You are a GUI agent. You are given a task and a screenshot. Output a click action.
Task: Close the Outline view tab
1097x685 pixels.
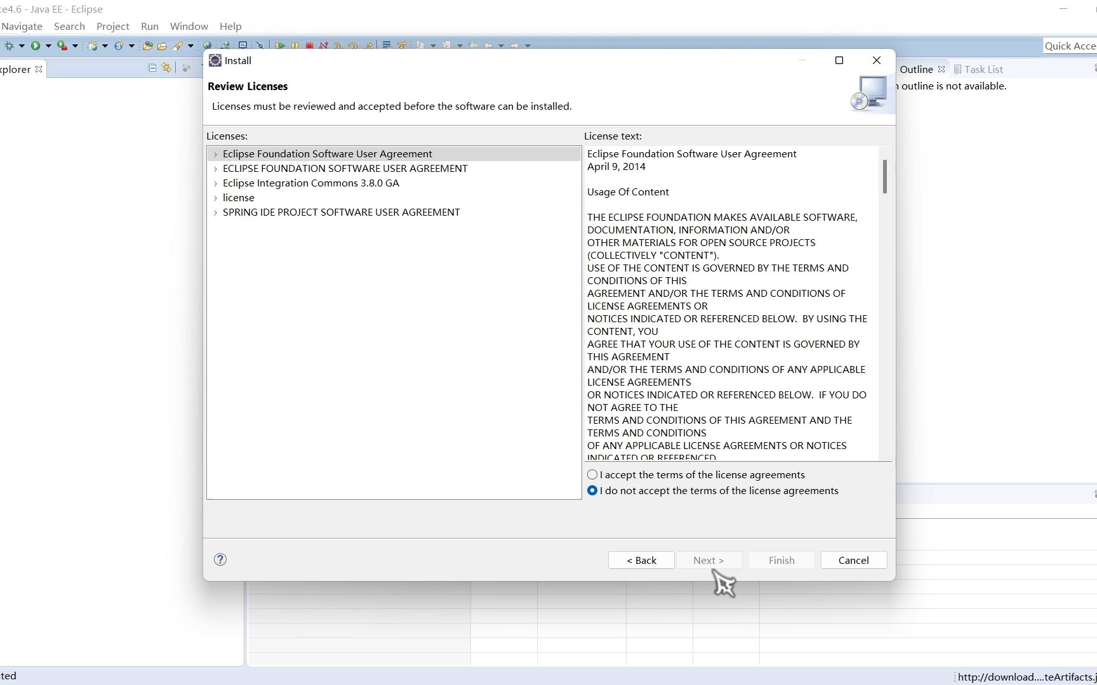tap(941, 69)
